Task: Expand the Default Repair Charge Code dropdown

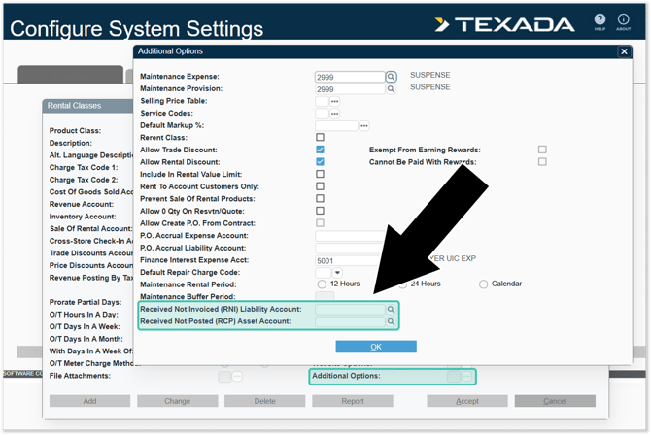Action: click(337, 273)
